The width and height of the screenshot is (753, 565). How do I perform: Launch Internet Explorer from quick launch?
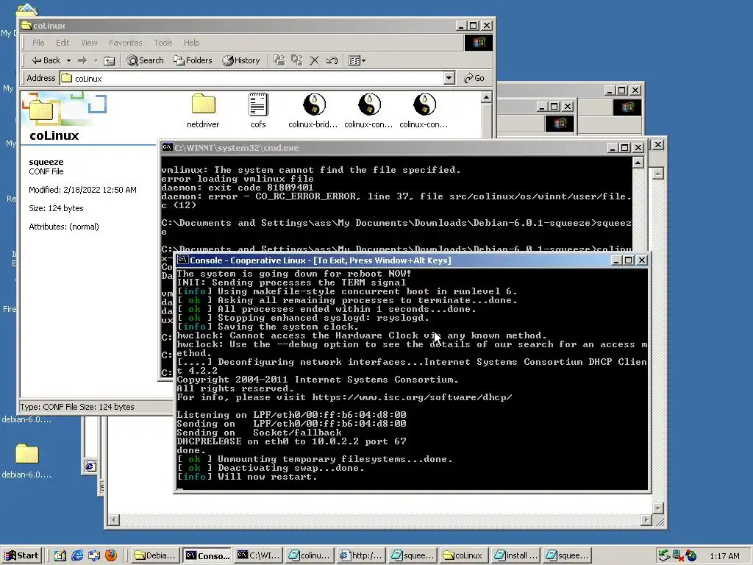(x=76, y=555)
